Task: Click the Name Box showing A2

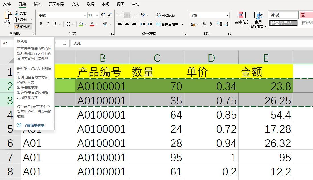Action: (x=7, y=44)
